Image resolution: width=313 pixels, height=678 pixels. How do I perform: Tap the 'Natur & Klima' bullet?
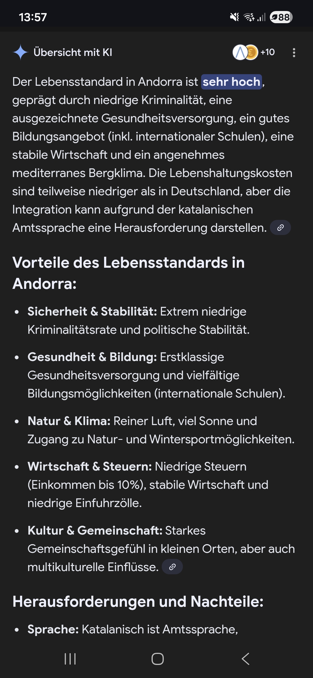click(69, 421)
